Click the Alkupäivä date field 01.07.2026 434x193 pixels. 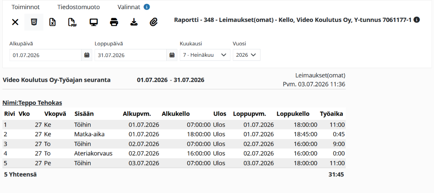coord(45,55)
